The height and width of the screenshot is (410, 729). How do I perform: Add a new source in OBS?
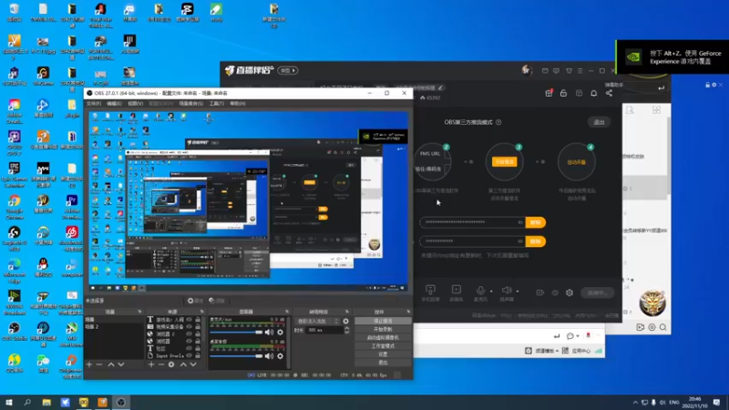click(x=151, y=365)
